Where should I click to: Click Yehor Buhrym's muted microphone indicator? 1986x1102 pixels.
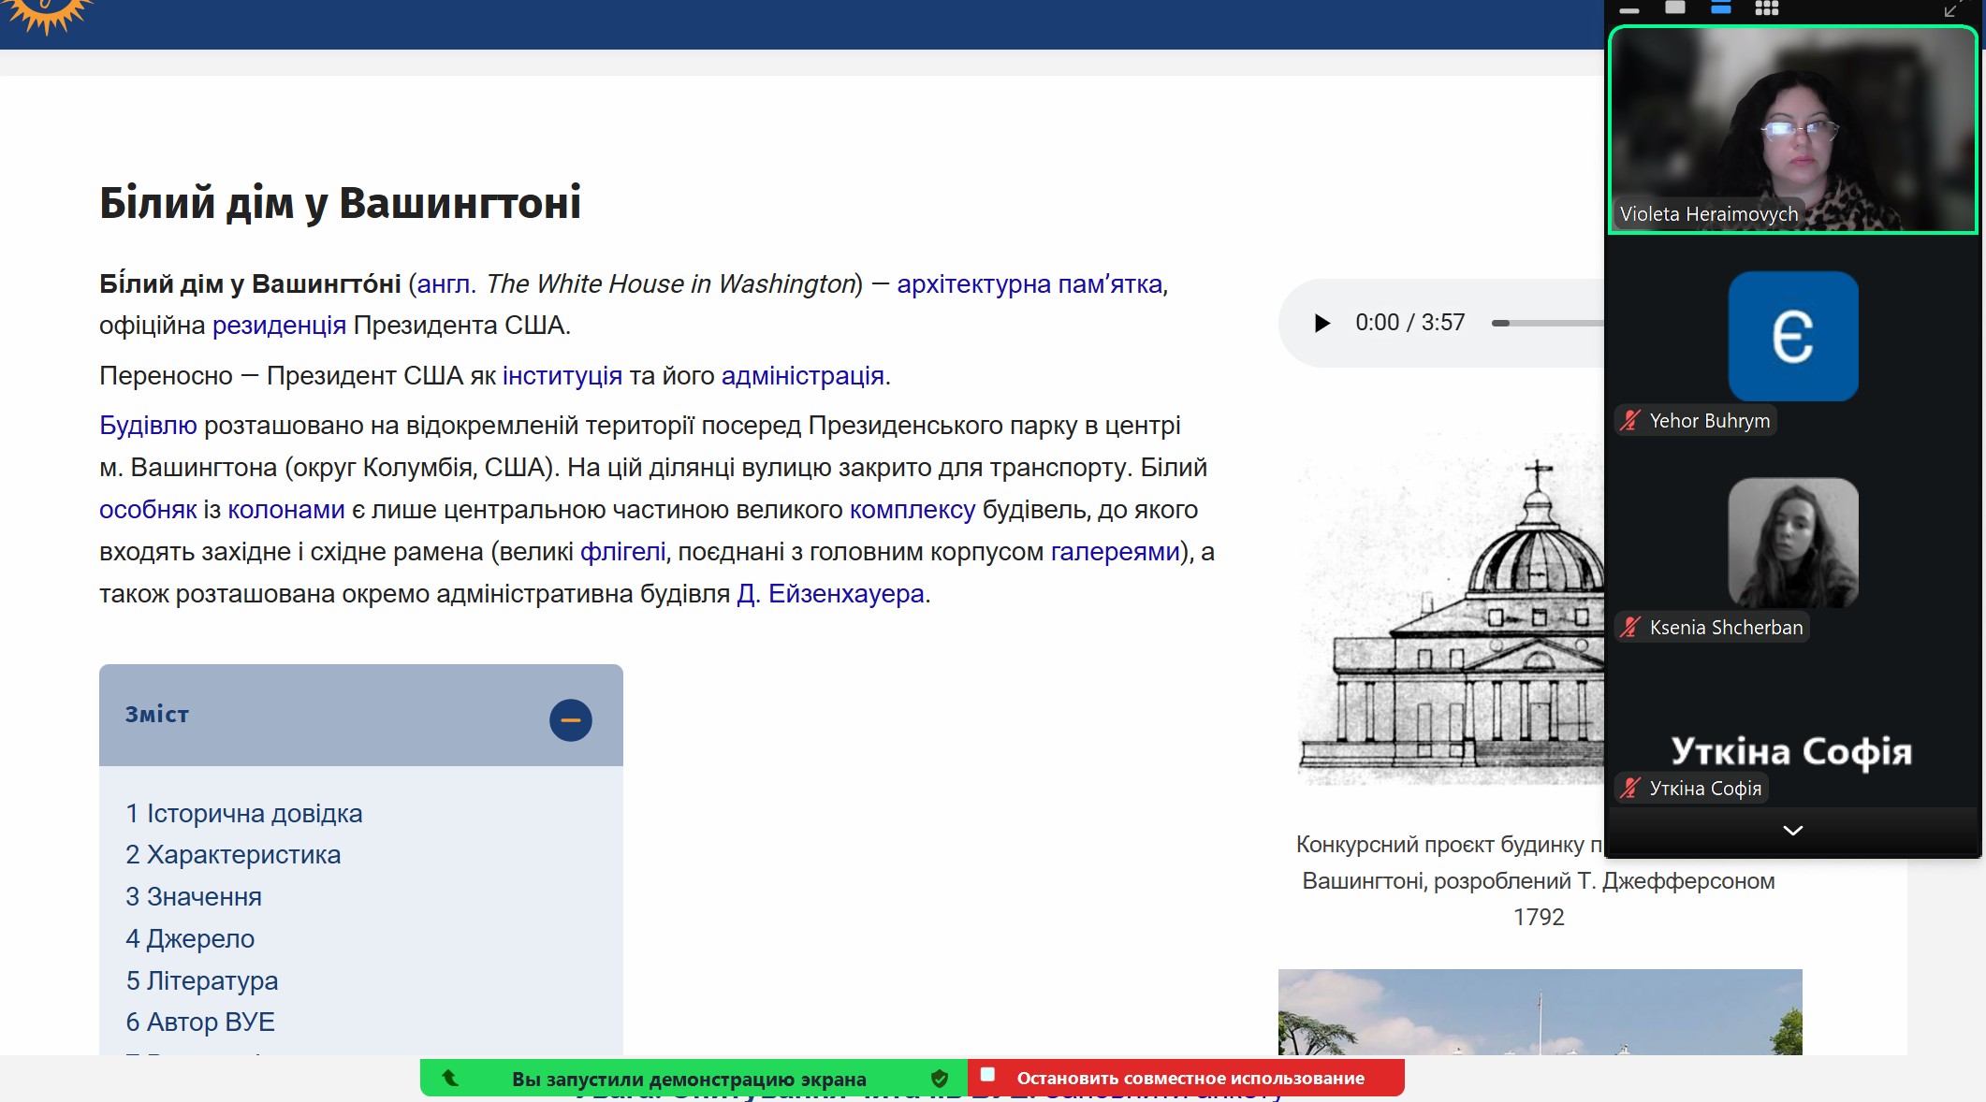[x=1630, y=421]
